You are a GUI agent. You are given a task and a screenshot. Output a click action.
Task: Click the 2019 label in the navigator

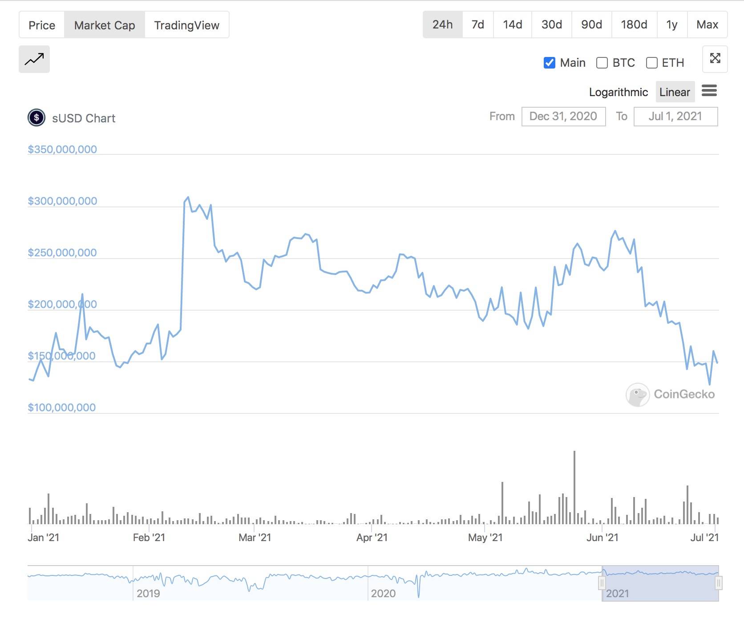click(x=148, y=593)
